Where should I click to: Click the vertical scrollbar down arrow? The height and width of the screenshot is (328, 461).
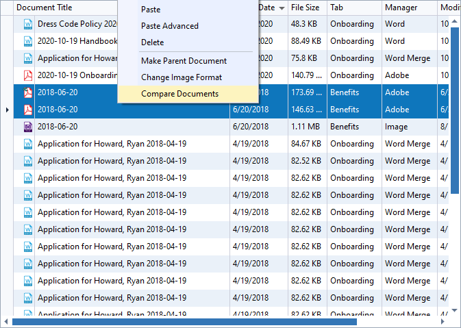(455, 310)
